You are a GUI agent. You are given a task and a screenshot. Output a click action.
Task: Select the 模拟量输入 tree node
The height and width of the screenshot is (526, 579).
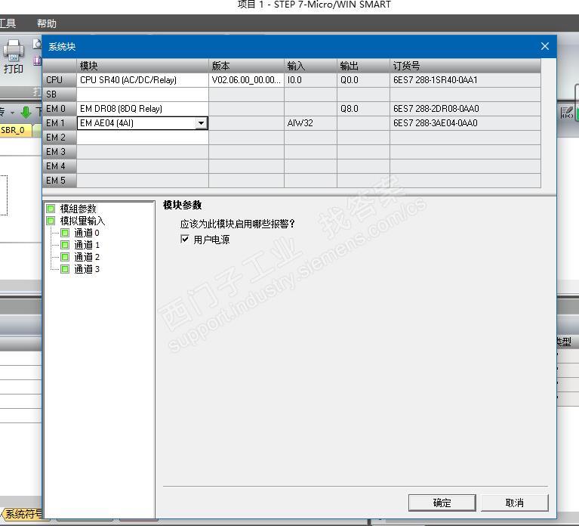[82, 221]
